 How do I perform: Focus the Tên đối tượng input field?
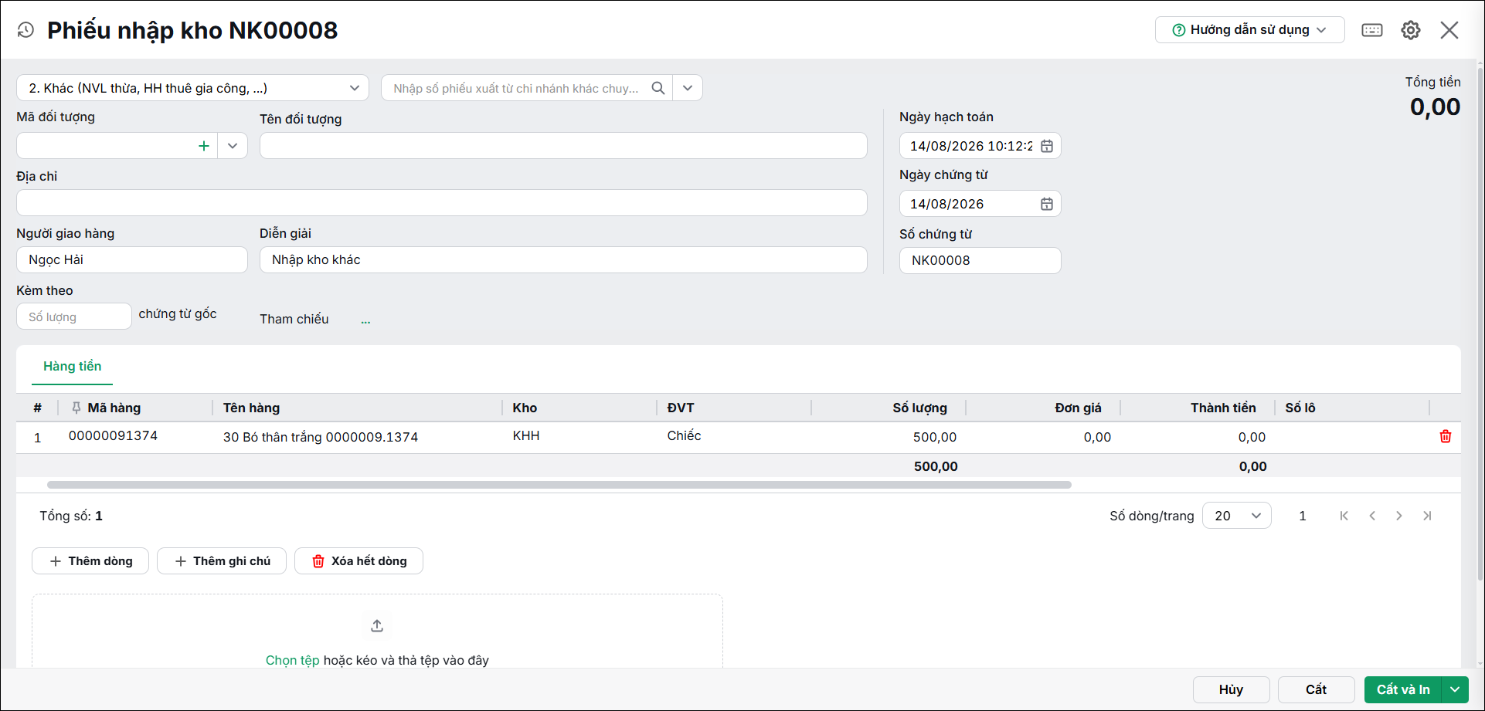pyautogui.click(x=563, y=146)
